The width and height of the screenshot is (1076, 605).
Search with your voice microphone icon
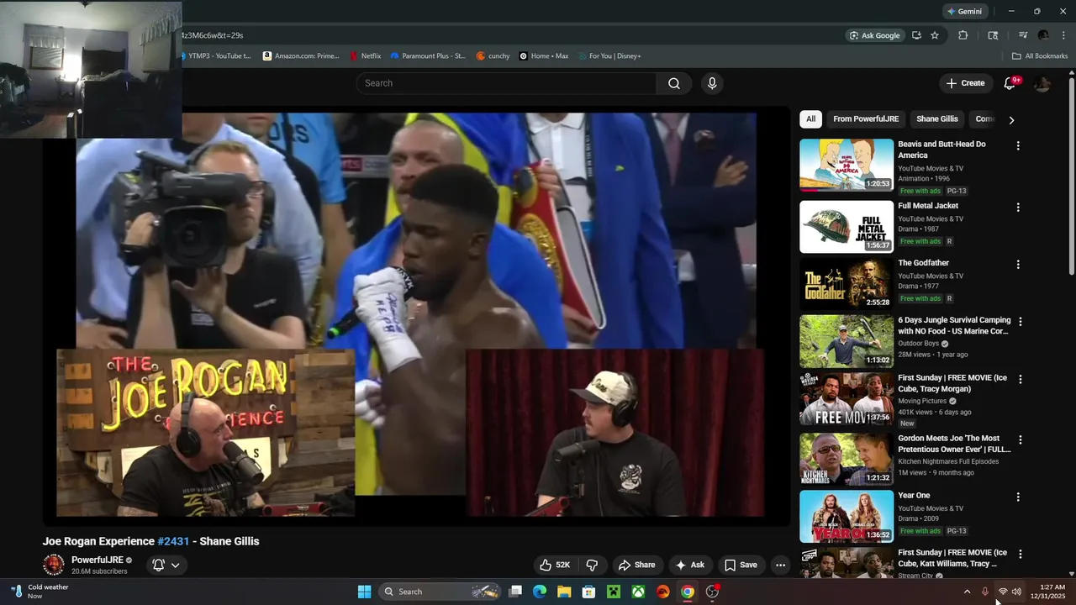click(x=712, y=83)
